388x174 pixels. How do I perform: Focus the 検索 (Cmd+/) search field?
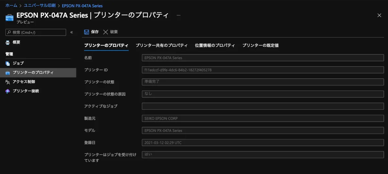click(x=36, y=32)
